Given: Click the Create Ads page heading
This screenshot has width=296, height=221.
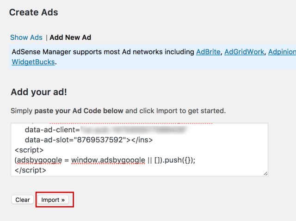Looking at the screenshot, I should pyautogui.click(x=34, y=12).
